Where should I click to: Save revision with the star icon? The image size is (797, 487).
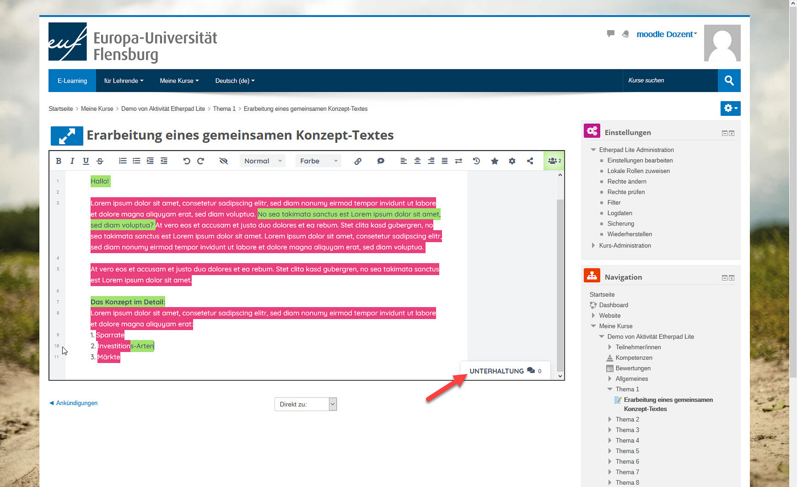[495, 161]
